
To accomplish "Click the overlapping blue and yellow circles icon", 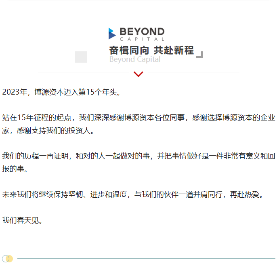I will coord(8,259).
